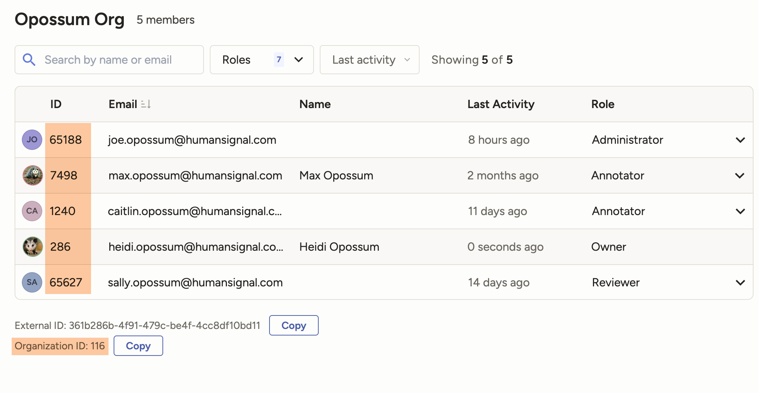Click Sally's SA avatar
This screenshot has height=393, width=759.
tap(32, 282)
